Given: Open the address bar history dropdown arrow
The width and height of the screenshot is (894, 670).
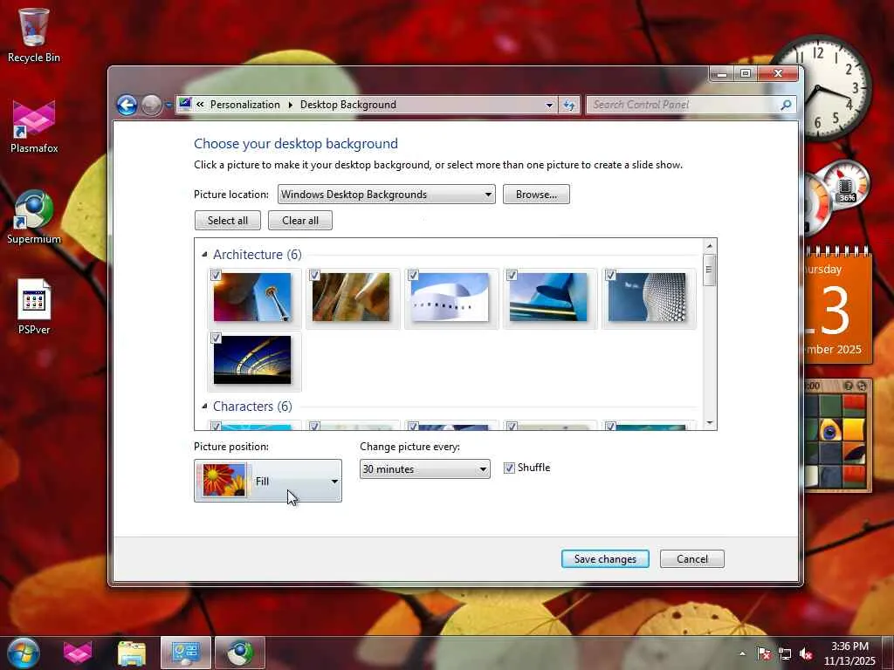Looking at the screenshot, I should (549, 105).
